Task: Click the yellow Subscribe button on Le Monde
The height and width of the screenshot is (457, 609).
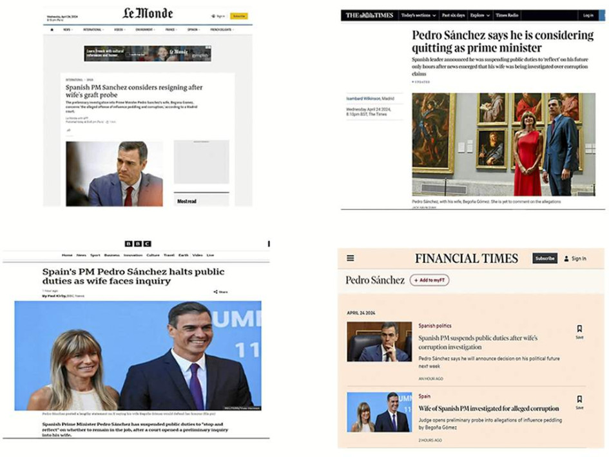Action: coord(240,15)
